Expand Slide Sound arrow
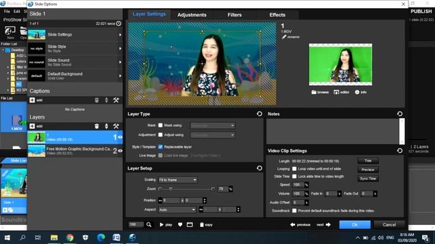435x244 pixels. coord(120,62)
